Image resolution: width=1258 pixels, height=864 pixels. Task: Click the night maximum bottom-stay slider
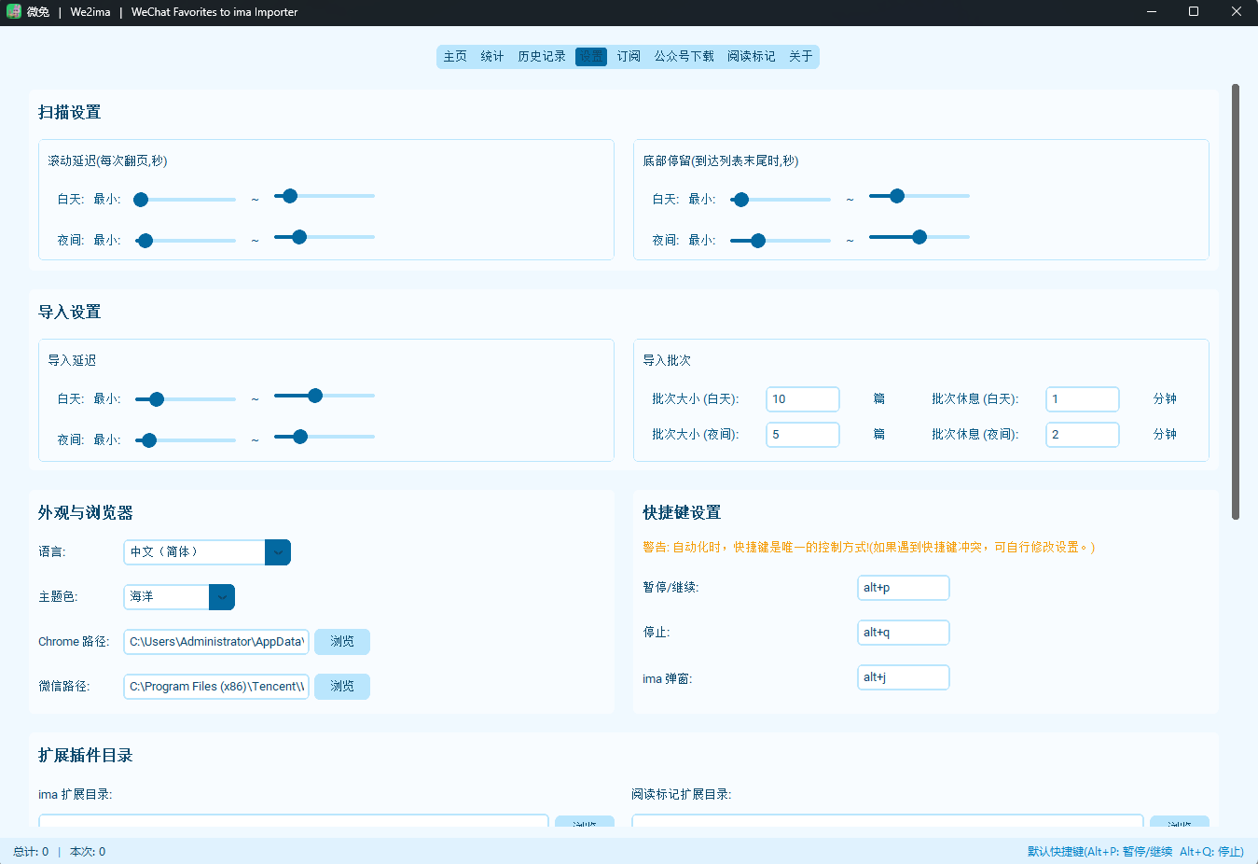919,237
